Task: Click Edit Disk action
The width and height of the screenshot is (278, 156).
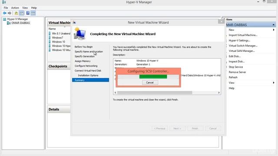Action: (x=235, y=56)
